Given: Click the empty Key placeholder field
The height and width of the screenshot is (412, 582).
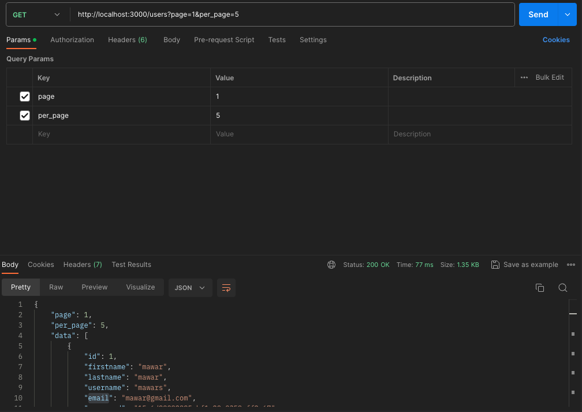Looking at the screenshot, I should click(x=121, y=134).
